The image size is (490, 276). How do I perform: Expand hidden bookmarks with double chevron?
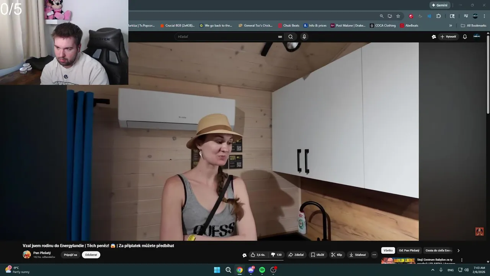[x=451, y=26]
